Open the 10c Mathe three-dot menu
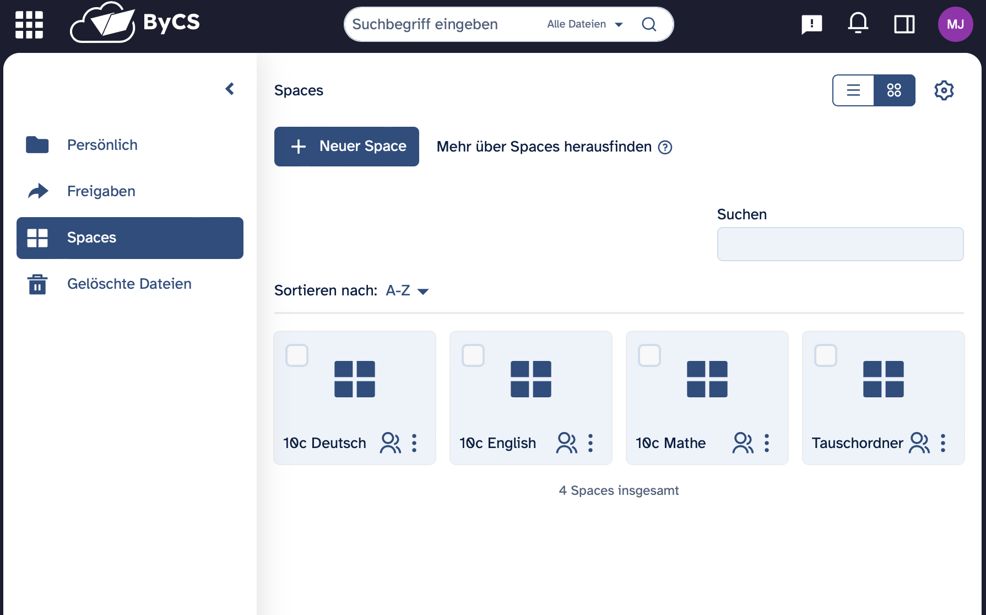Screen dimensions: 986x615 coord(766,443)
